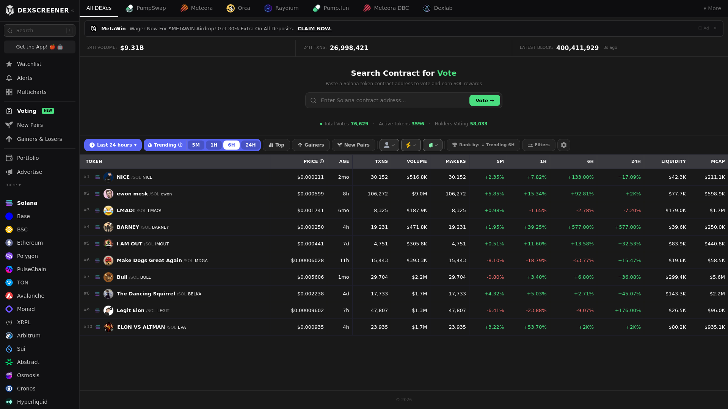Screen dimensions: 728x409
Task: Open the Watchlist star icon
Action: tap(9, 64)
